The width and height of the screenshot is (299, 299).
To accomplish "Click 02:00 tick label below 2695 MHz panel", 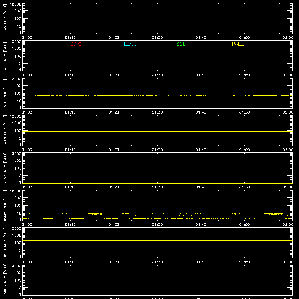I will [288, 187].
